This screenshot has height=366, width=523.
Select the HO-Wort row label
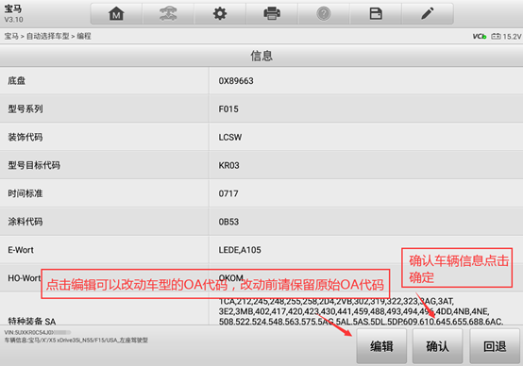(24, 278)
